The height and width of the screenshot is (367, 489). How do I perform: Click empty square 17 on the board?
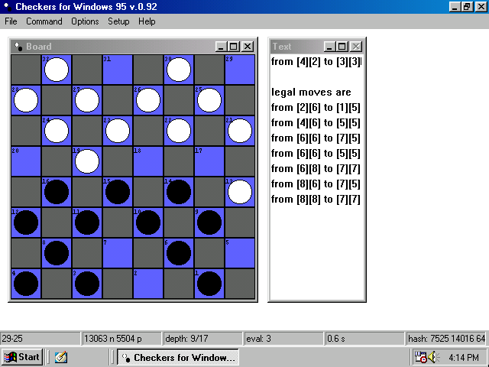(x=209, y=161)
